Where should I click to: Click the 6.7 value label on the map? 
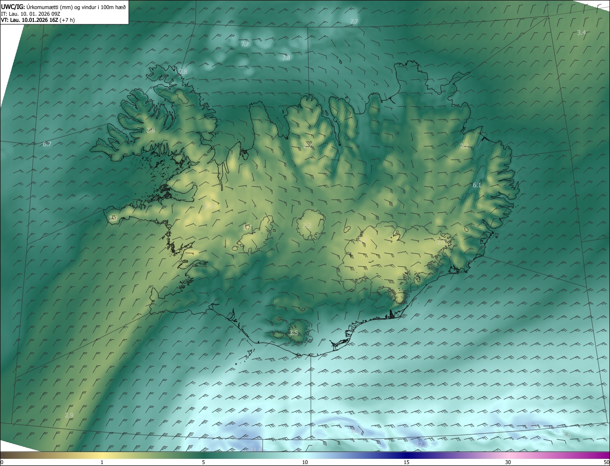[x=47, y=144]
